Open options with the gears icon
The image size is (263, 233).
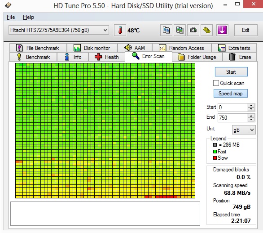[206, 30]
